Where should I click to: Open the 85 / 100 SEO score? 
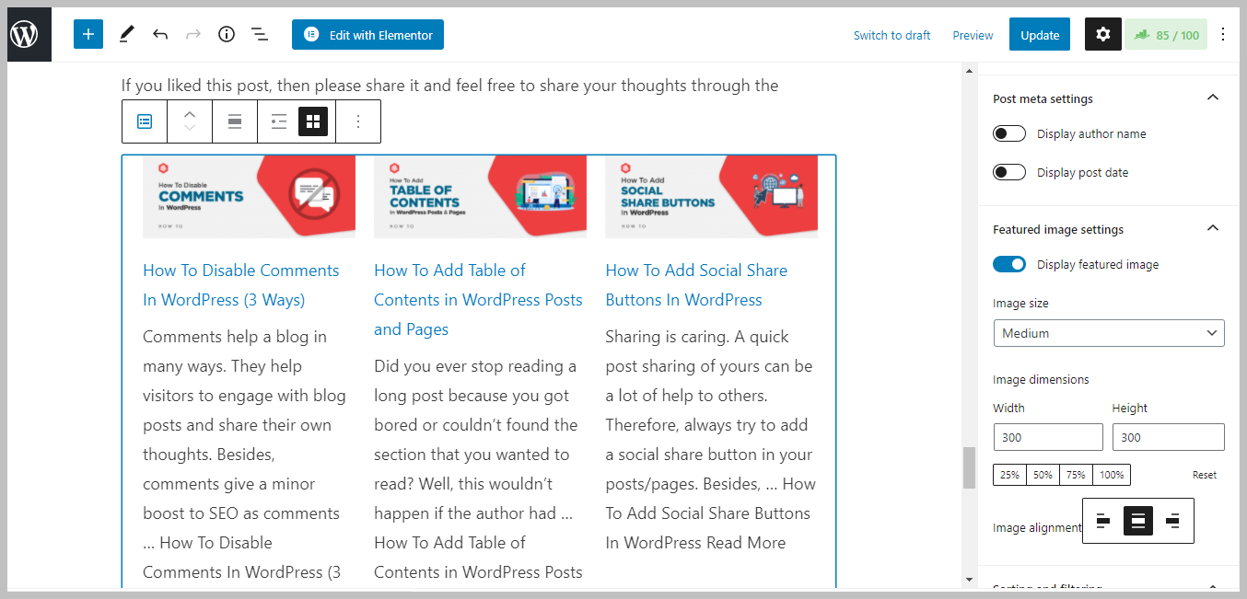[1166, 35]
